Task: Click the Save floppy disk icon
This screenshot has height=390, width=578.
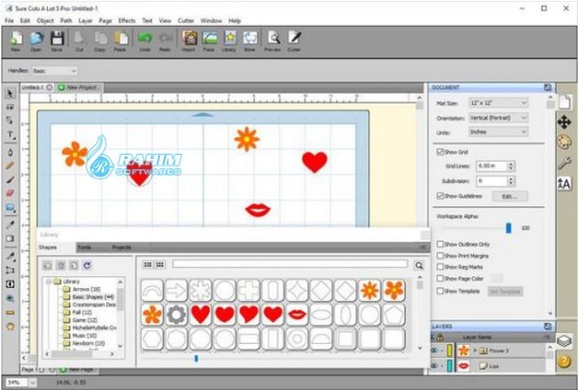Action: point(57,39)
